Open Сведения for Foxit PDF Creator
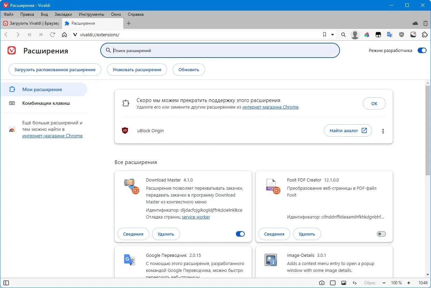This screenshot has width=431, height=288. pyautogui.click(x=274, y=234)
